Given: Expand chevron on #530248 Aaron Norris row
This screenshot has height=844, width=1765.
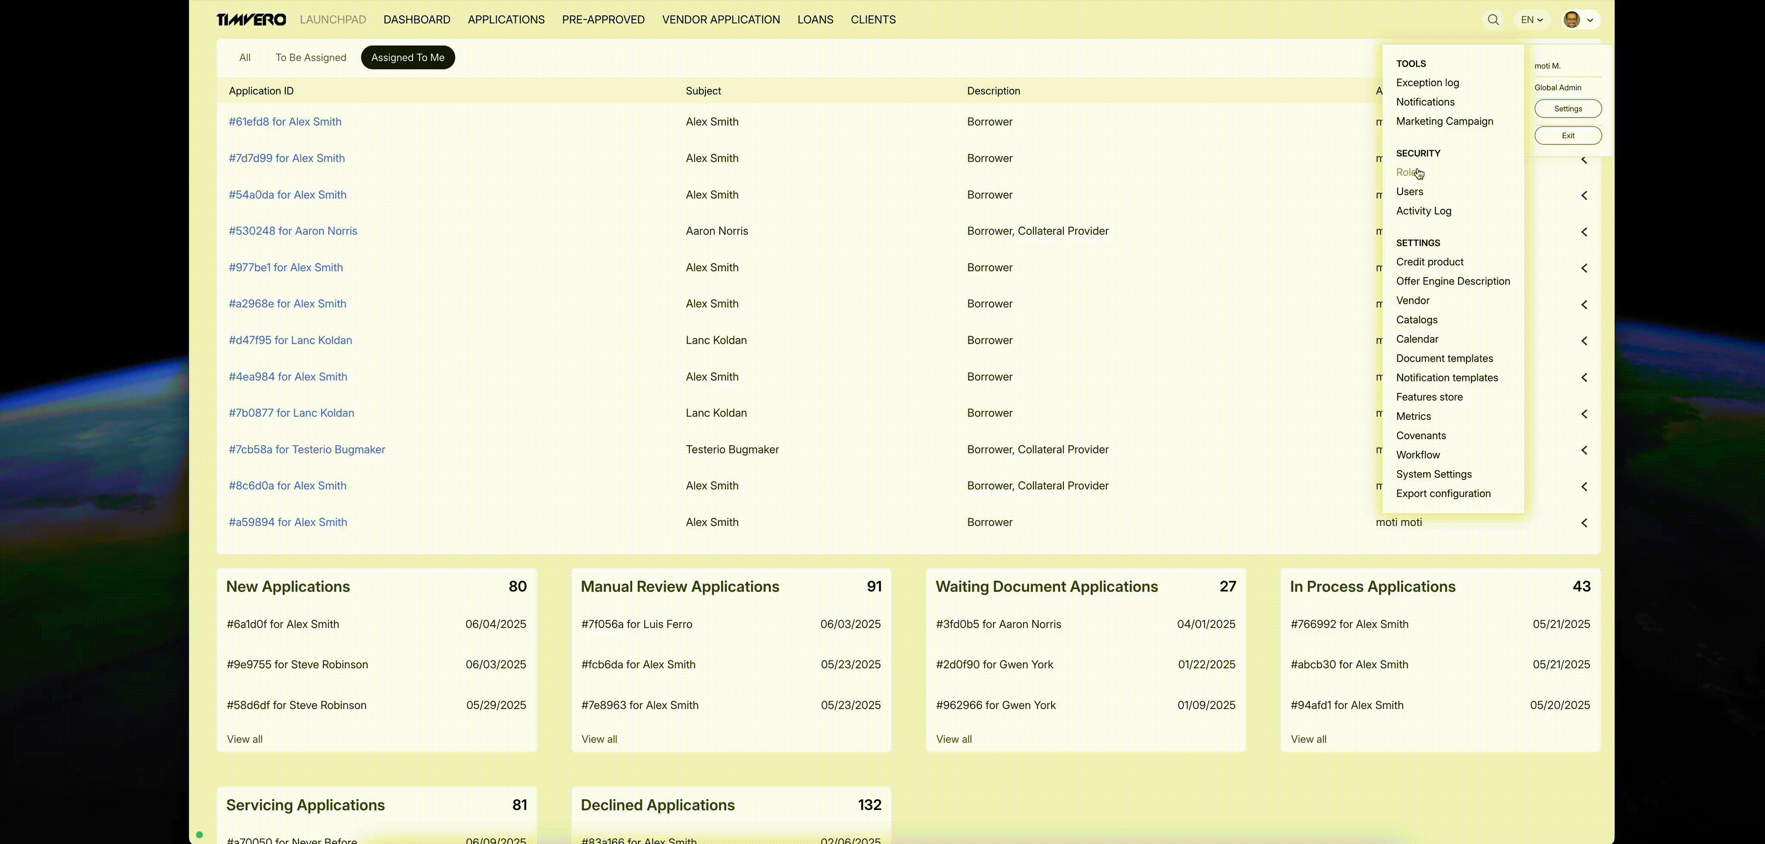Looking at the screenshot, I should 1584,232.
